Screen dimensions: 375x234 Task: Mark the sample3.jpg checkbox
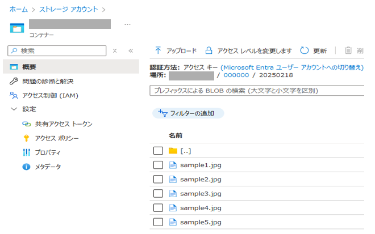coord(158,193)
